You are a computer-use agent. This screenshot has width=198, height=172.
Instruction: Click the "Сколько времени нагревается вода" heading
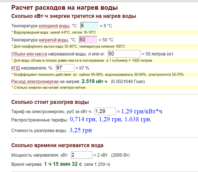pos(57,145)
